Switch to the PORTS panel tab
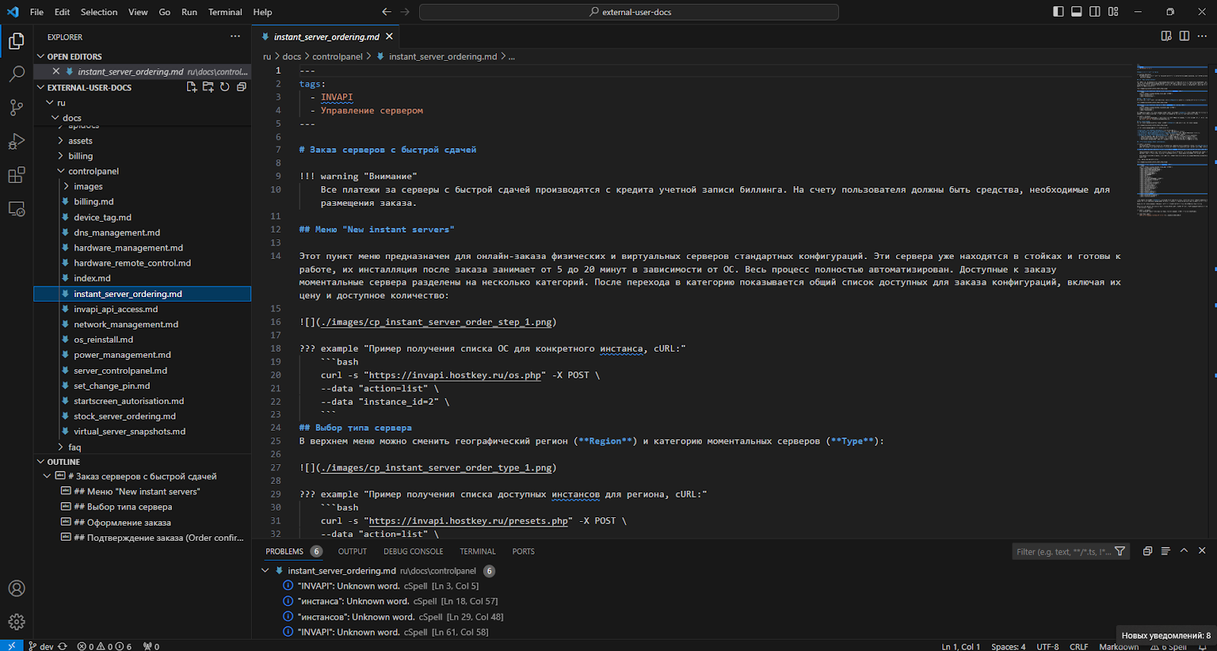1217x651 pixels. [523, 551]
